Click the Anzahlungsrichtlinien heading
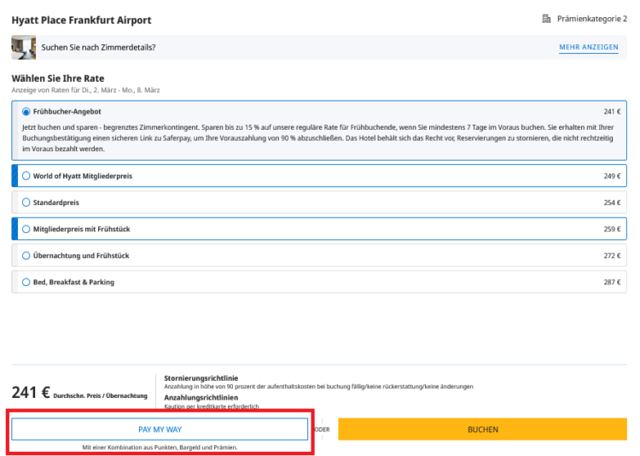Image resolution: width=640 pixels, height=456 pixels. [201, 397]
